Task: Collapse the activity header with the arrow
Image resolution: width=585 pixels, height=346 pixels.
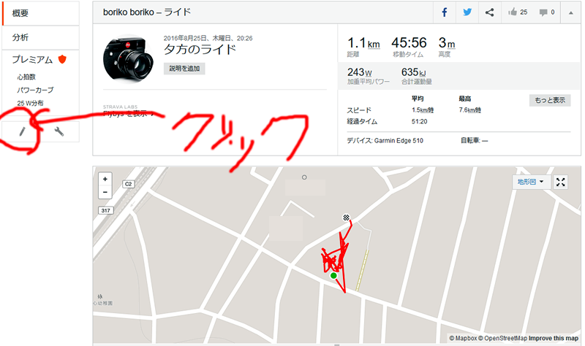Action: 570,12
